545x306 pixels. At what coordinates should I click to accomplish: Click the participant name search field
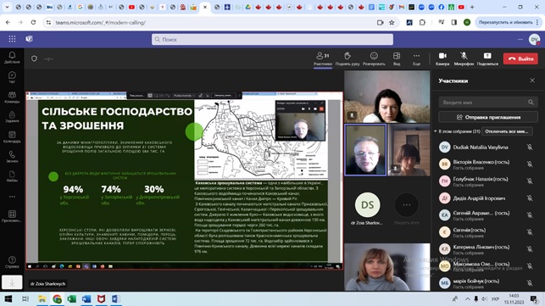click(x=488, y=103)
